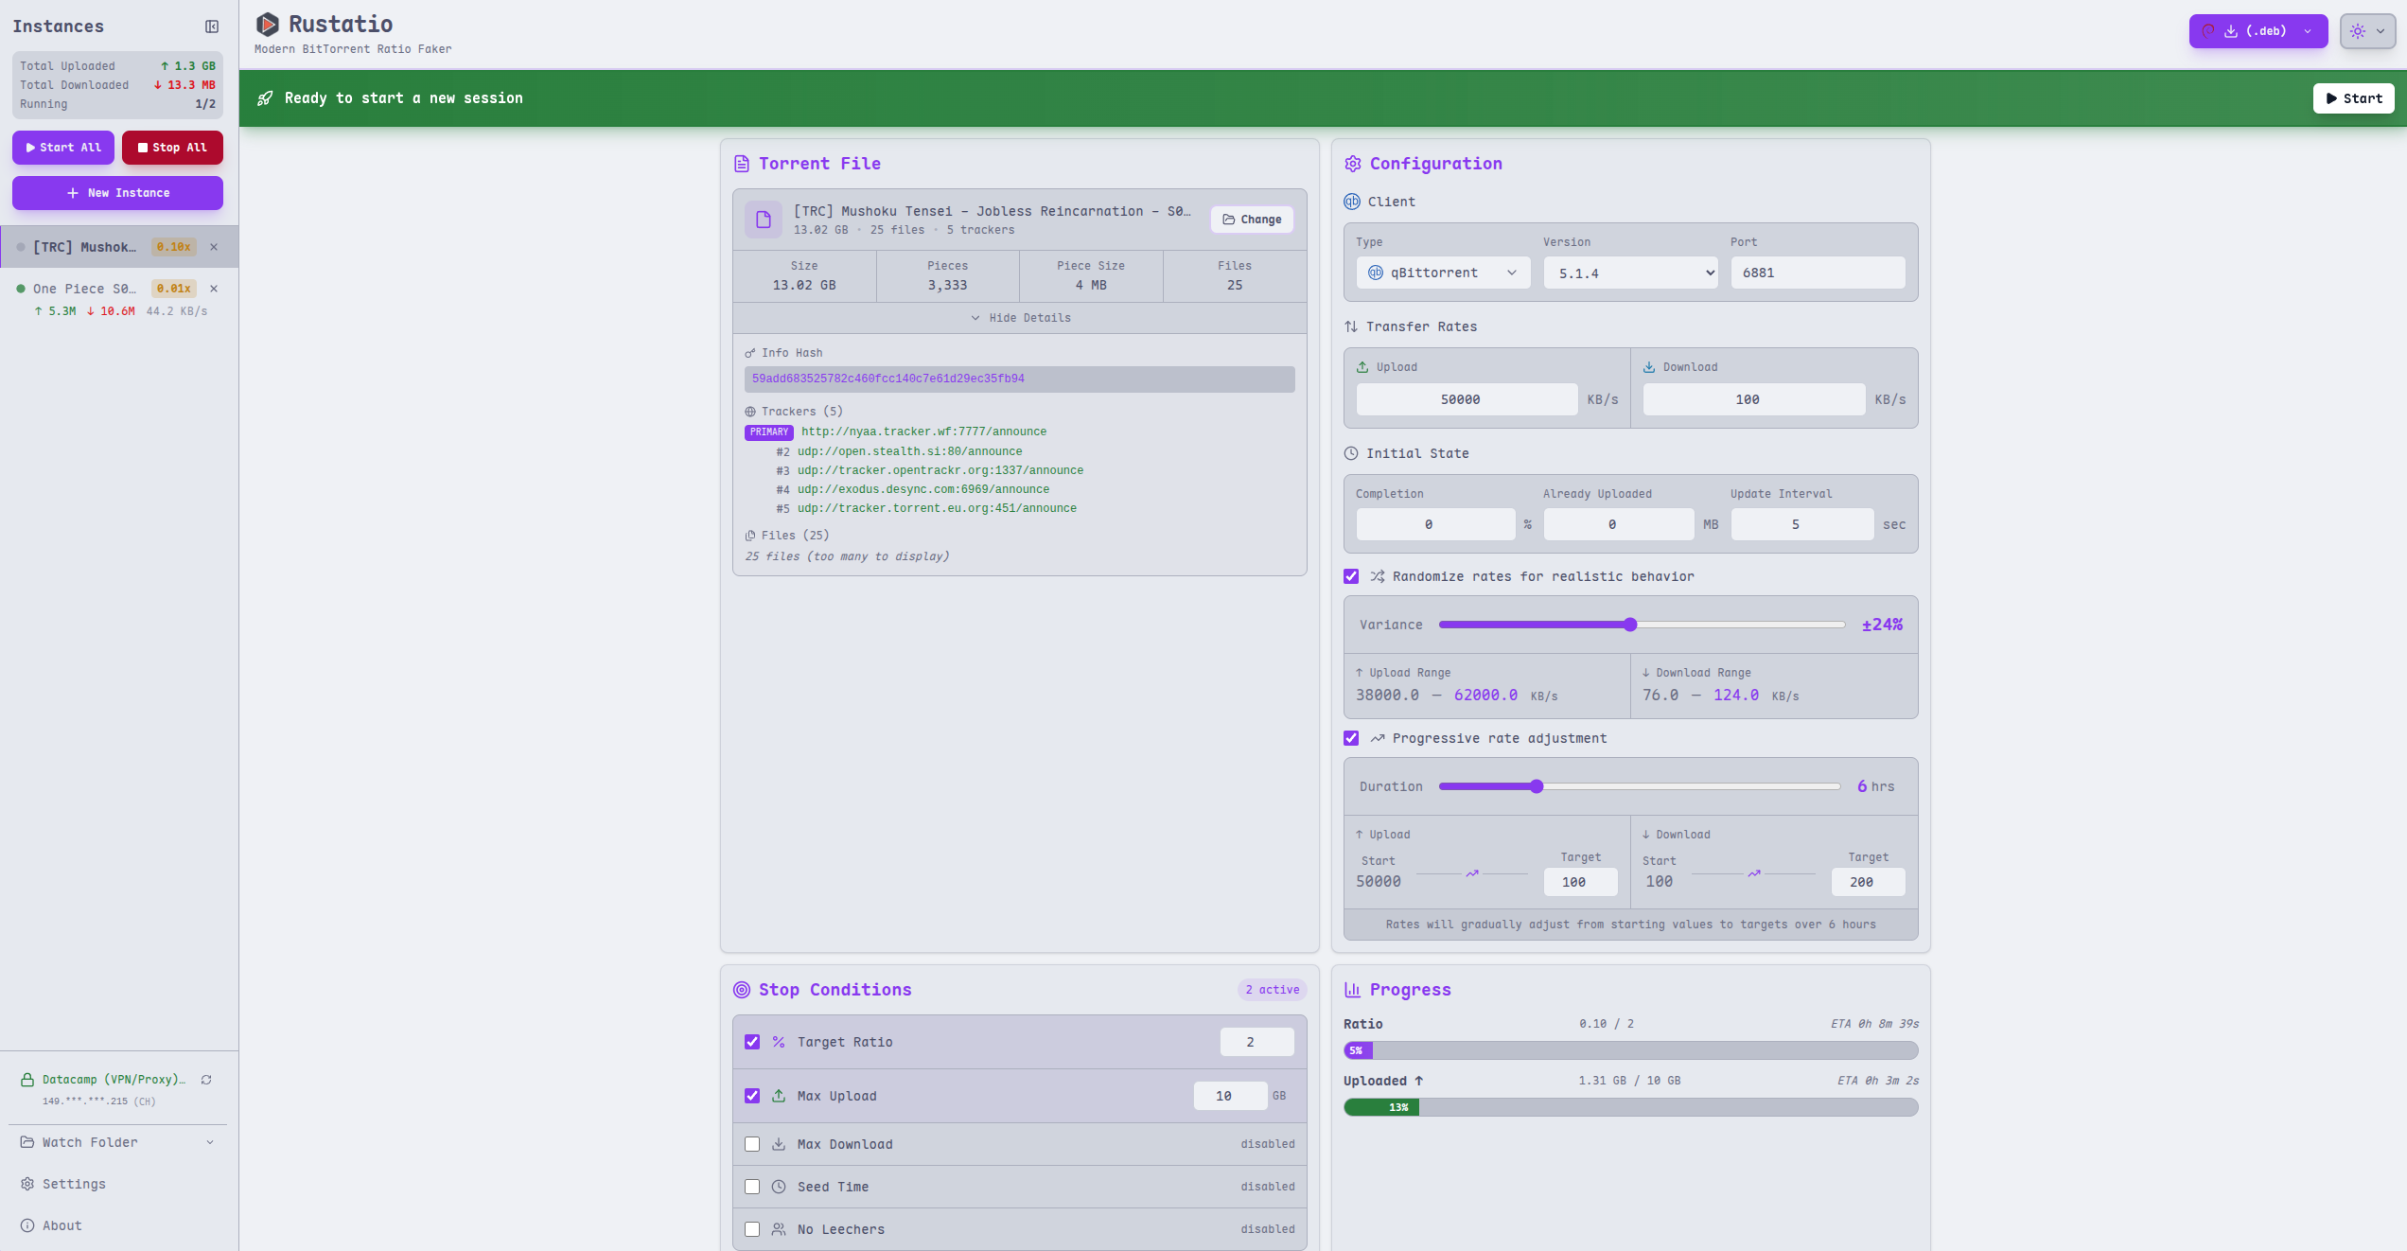Click the people icon for No Leechers
Viewport: 2407px width, 1251px height.
[x=779, y=1229]
